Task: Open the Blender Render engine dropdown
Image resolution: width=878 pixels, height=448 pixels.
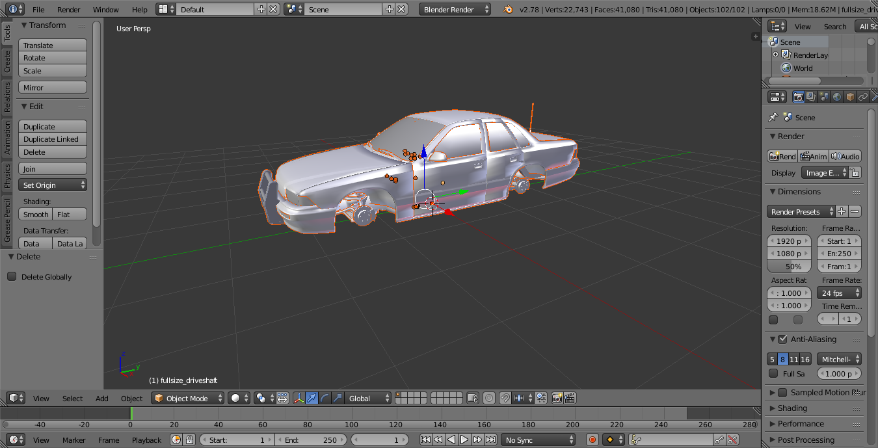Action: coord(455,9)
